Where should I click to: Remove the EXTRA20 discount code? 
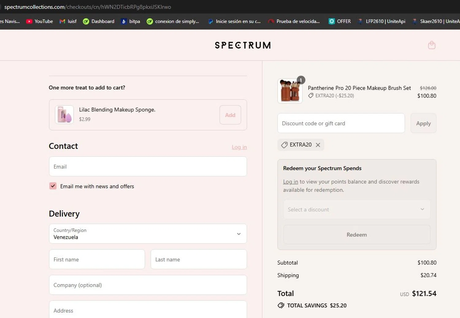coord(318,145)
